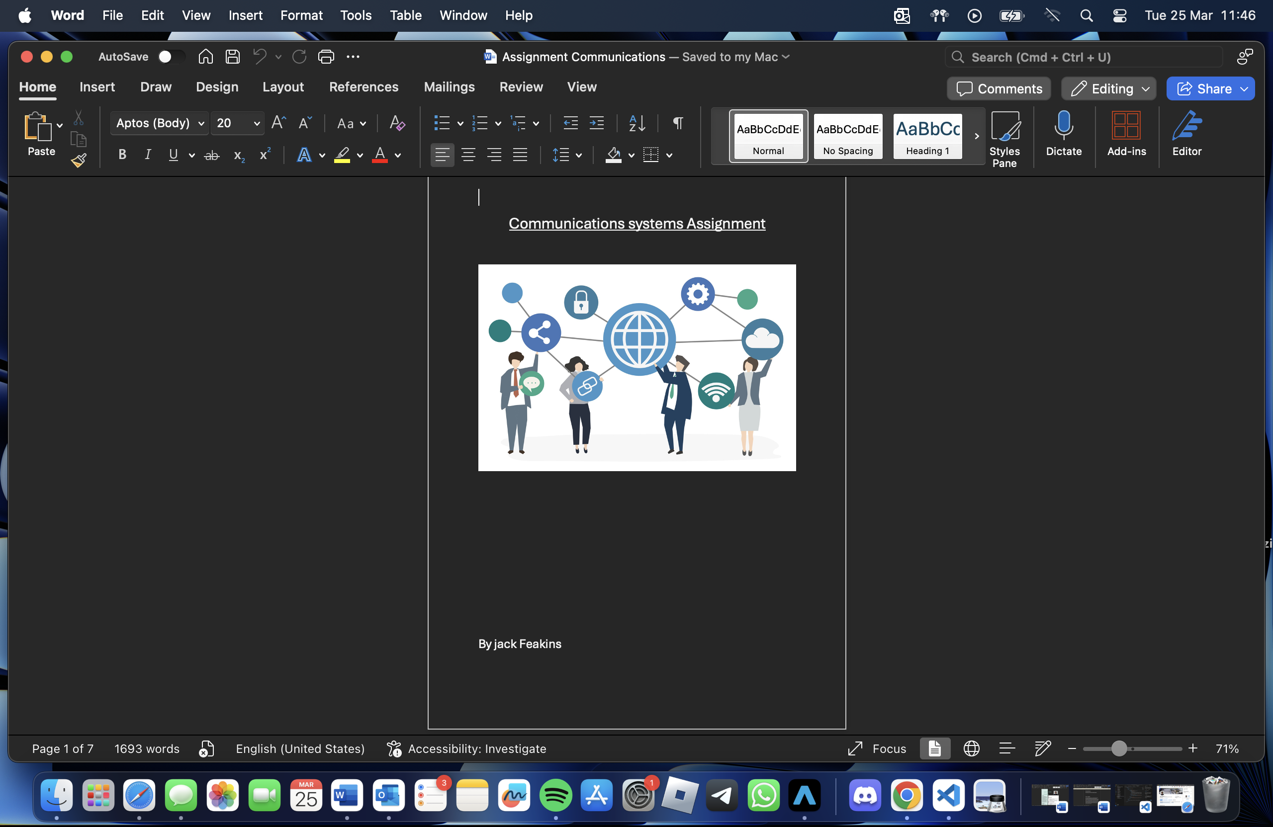Click the Shading paint bucket icon
The width and height of the screenshot is (1273, 827).
point(614,155)
